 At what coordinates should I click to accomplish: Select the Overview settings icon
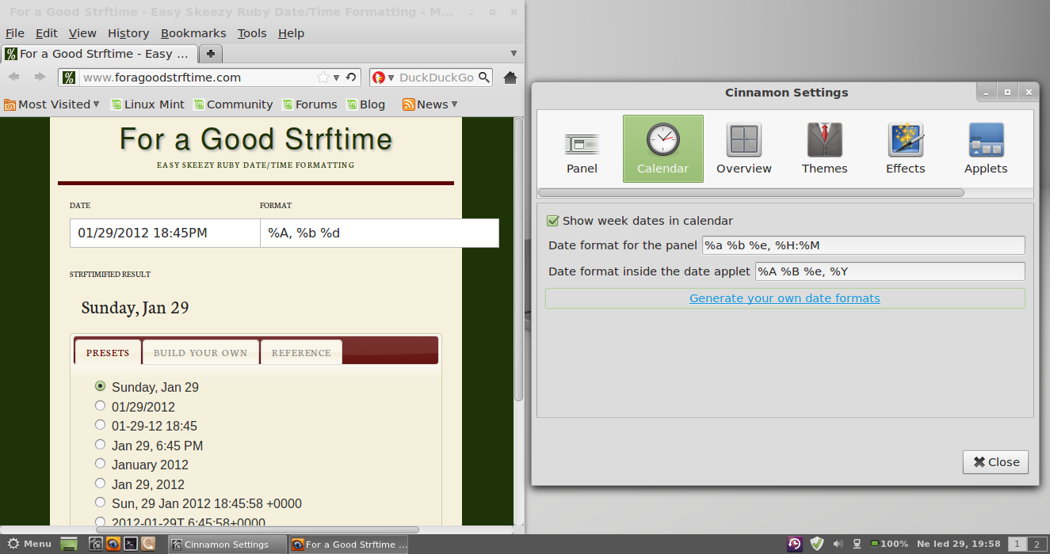[x=743, y=149]
